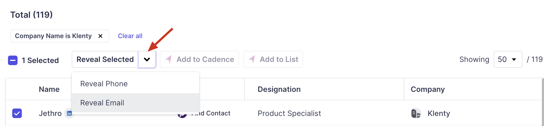Open Jethro's LinkedIn profile icon
544x126 pixels.
coord(69,114)
